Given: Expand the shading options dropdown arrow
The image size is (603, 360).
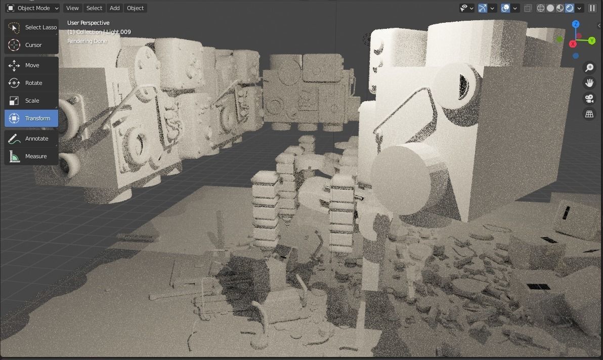Looking at the screenshot, I should pyautogui.click(x=579, y=8).
